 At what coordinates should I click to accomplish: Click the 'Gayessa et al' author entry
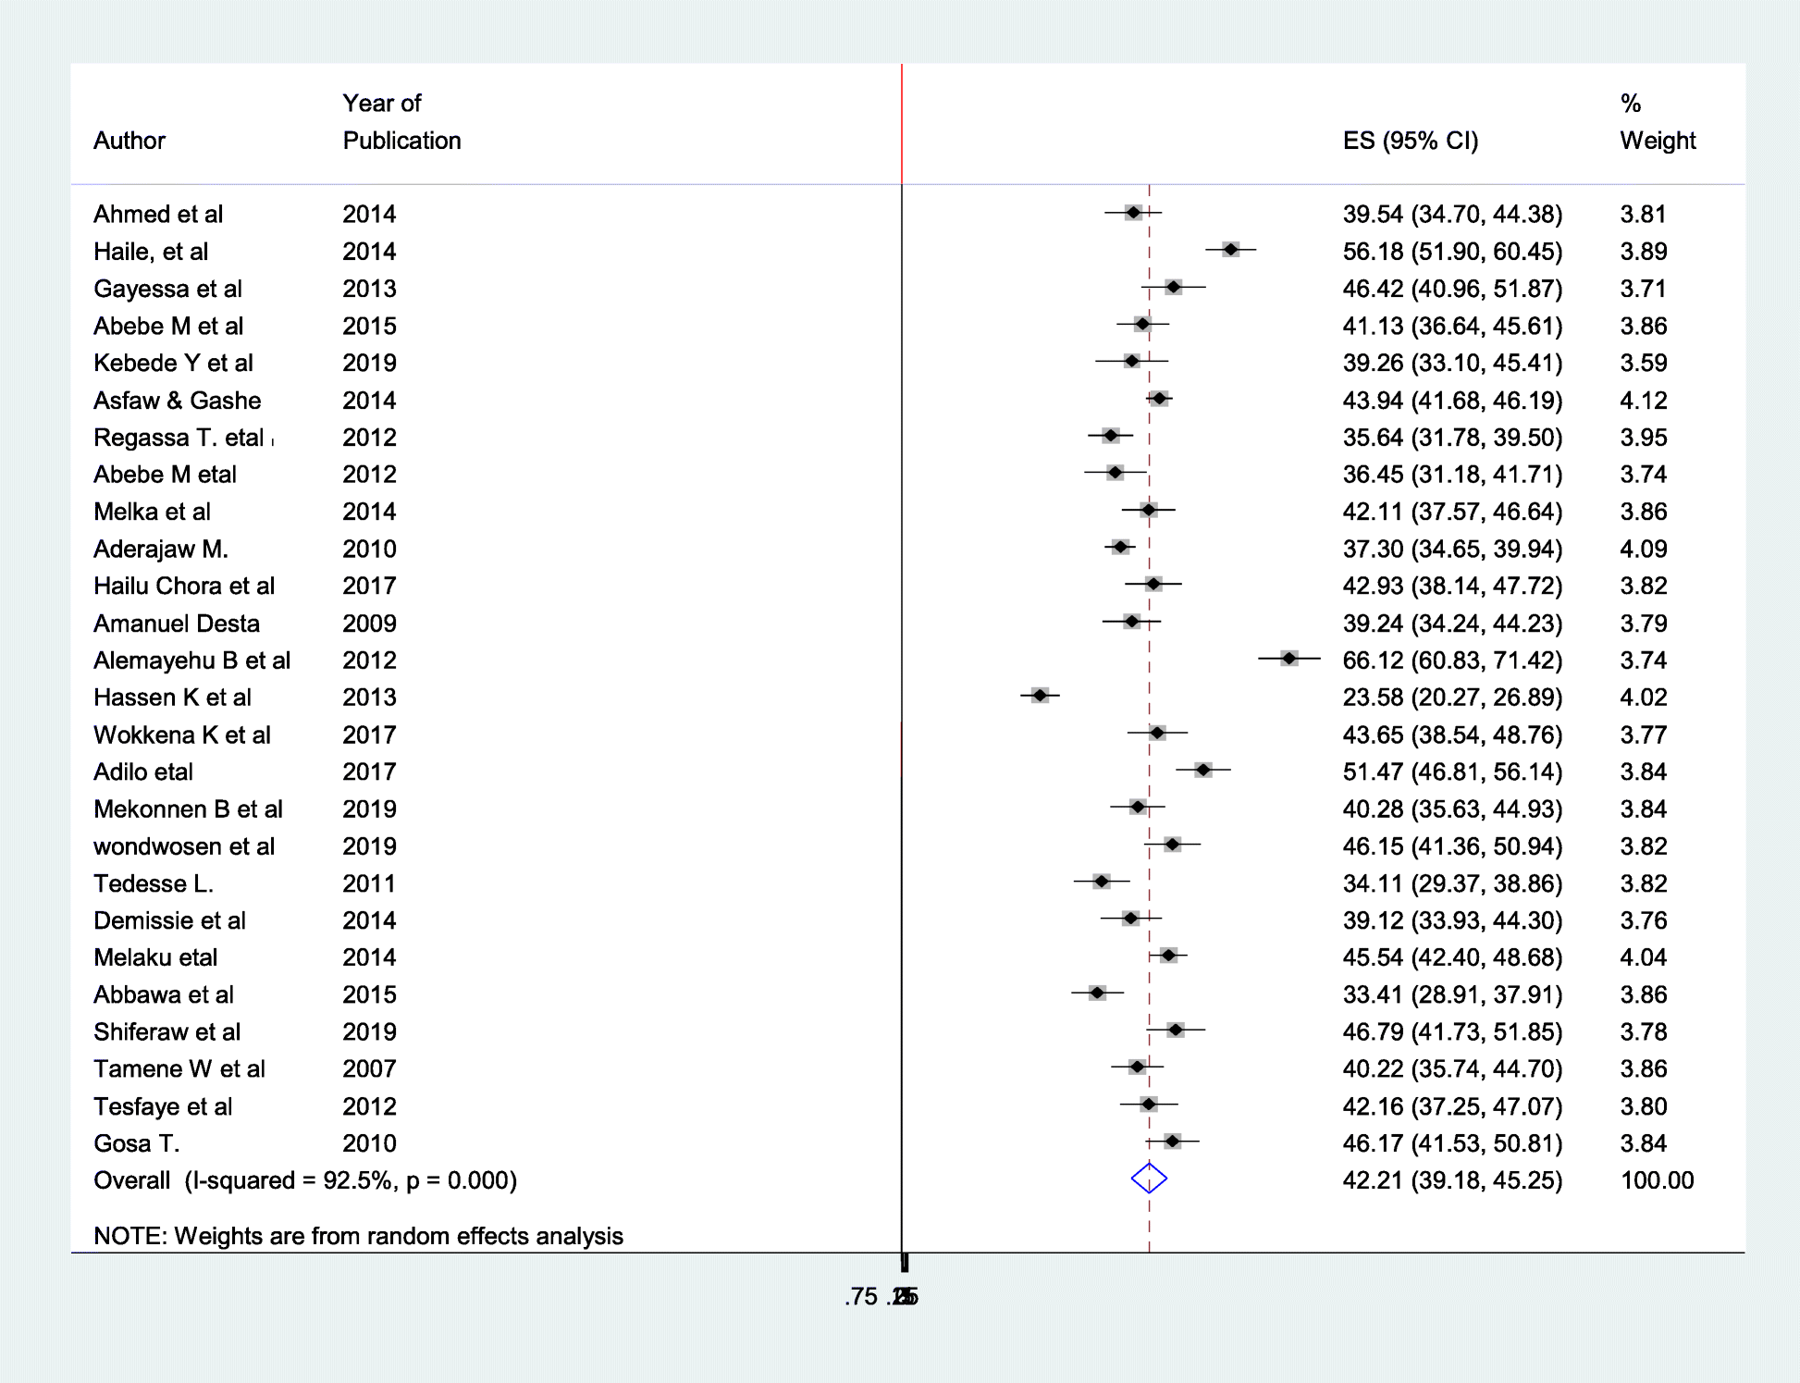point(167,289)
